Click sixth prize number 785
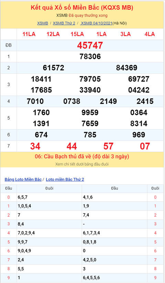The image size is (165, 283). tap(90, 135)
